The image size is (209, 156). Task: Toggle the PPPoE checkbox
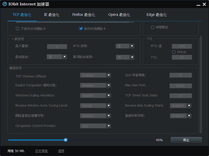(x=174, y=52)
